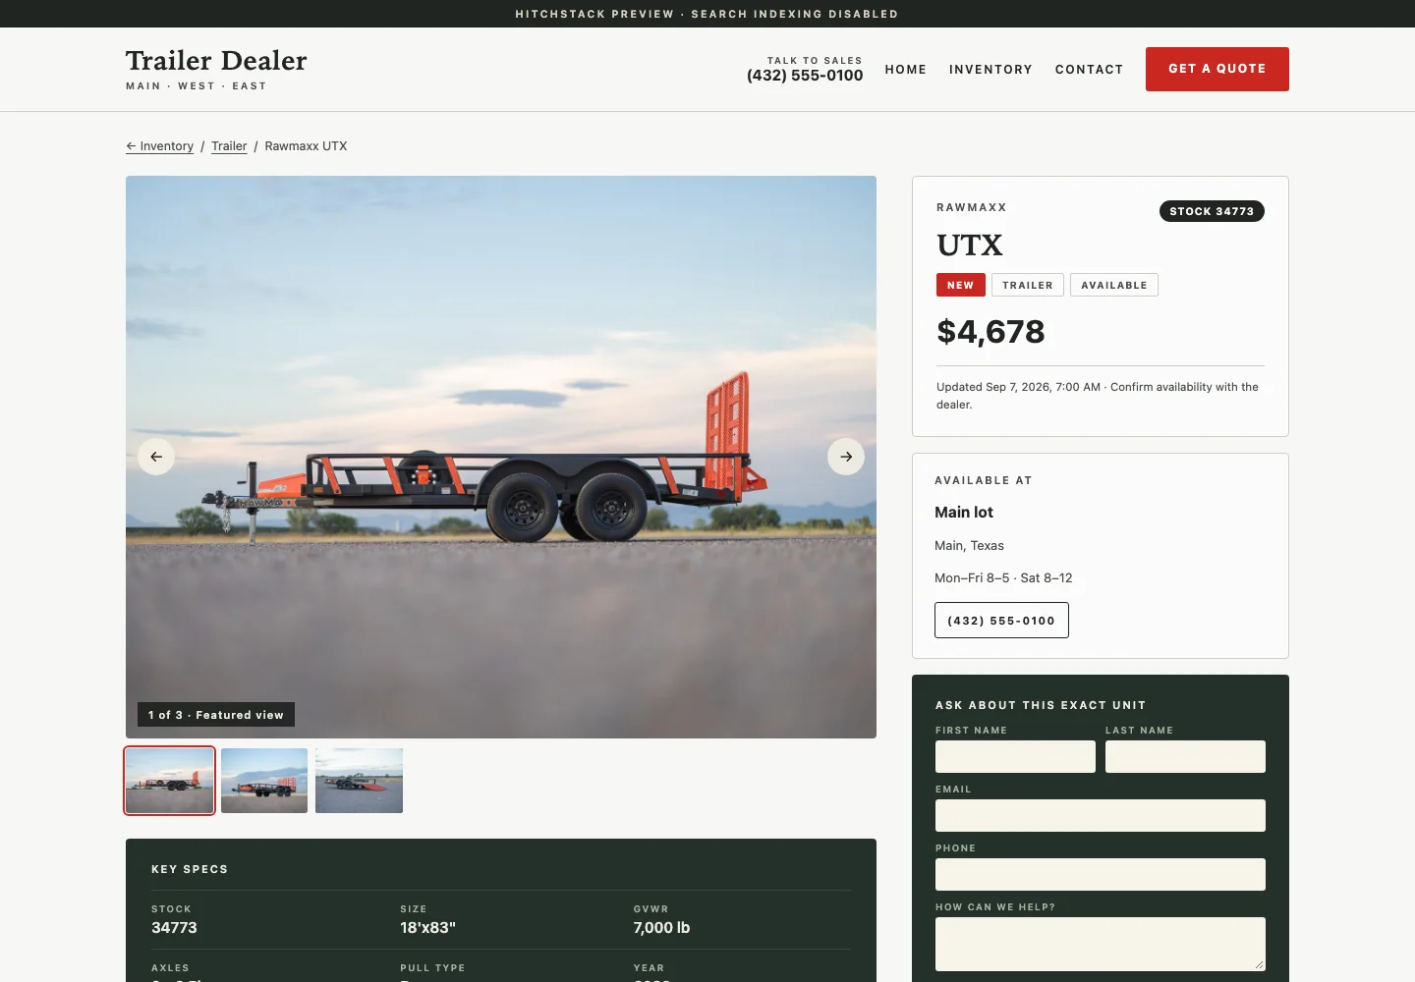Focus the Phone field
1415x982 pixels.
click(x=1101, y=875)
